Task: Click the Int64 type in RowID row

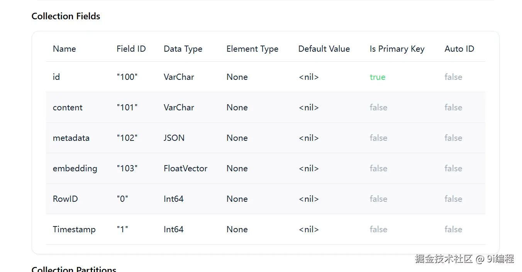Action: [x=173, y=199]
